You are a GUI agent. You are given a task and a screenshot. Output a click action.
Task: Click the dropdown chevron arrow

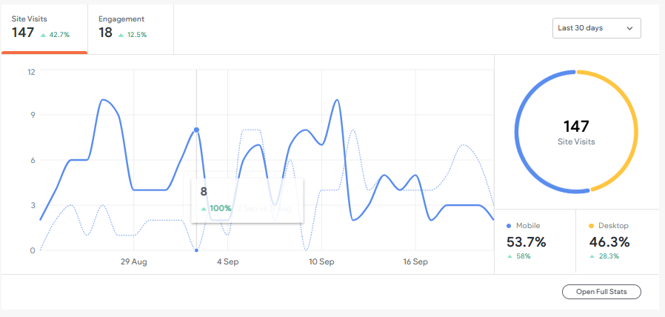pyautogui.click(x=630, y=28)
